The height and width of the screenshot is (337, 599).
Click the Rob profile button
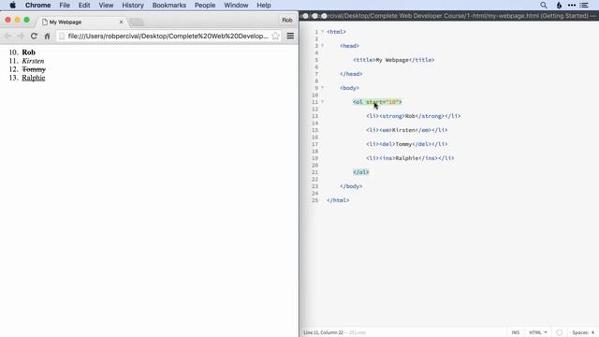point(287,21)
